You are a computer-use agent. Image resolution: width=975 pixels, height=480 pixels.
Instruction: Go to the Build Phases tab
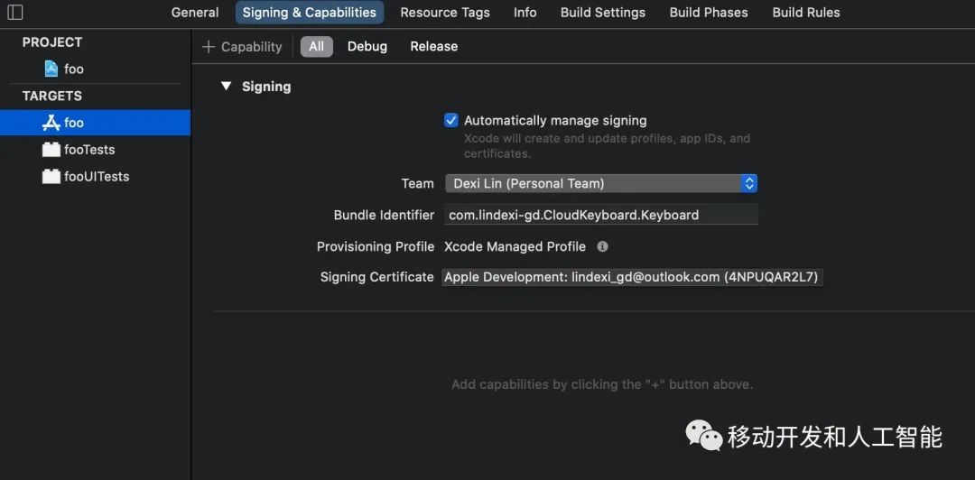click(x=709, y=13)
